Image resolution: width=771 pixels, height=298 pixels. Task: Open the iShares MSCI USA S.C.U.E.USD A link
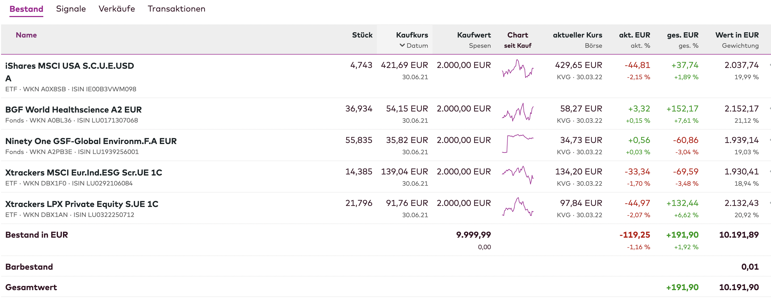70,66
